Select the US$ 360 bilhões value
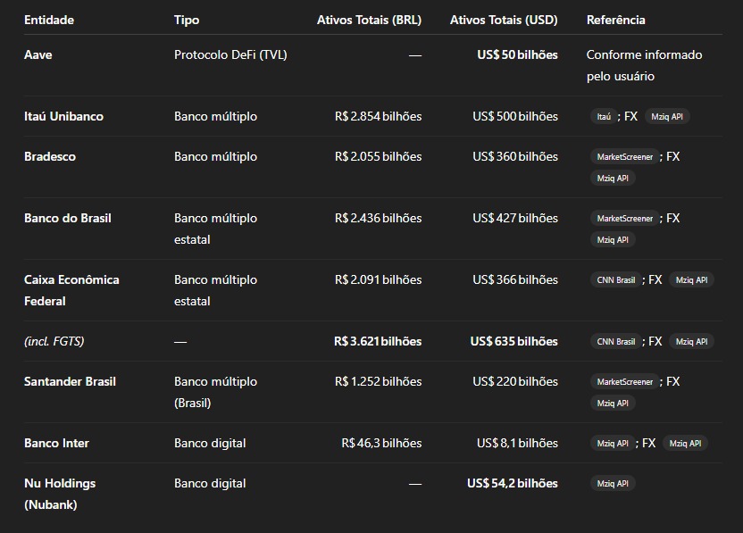The width and height of the screenshot is (743, 533). [x=515, y=157]
